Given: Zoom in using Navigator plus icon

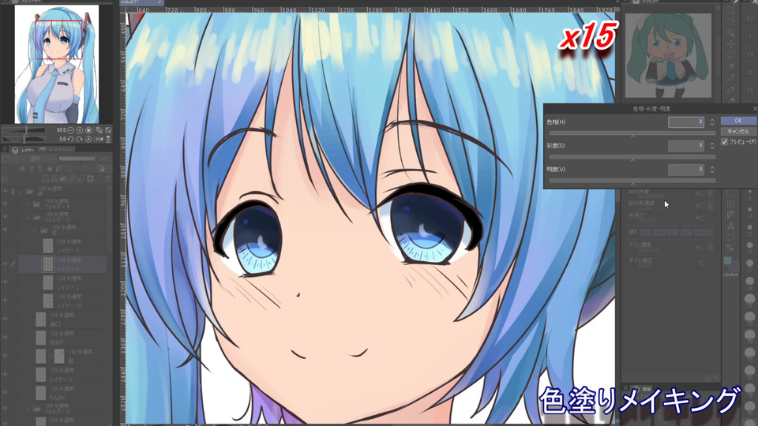Looking at the screenshot, I should coord(79,130).
